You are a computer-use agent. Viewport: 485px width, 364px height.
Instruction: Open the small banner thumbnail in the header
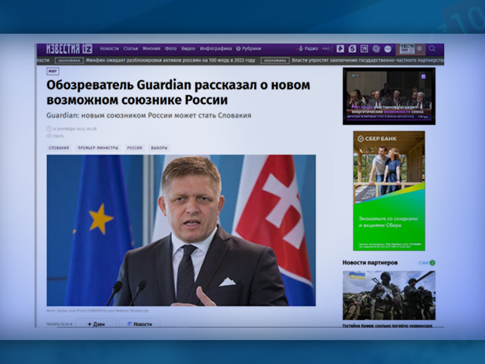coord(410,49)
